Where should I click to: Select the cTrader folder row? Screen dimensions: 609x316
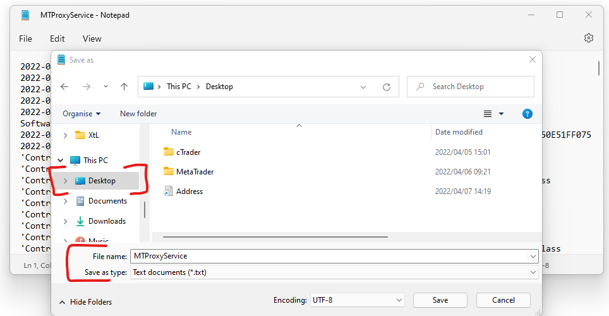[x=188, y=152]
